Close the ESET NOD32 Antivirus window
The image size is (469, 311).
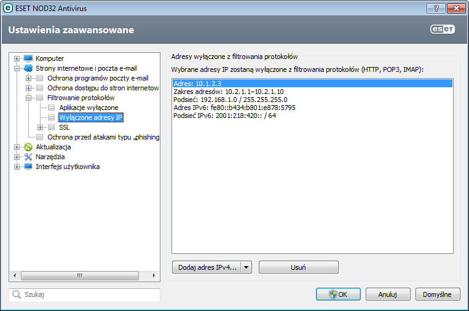(456, 8)
